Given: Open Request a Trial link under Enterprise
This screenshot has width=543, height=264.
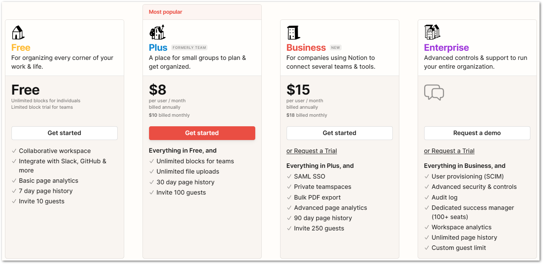Looking at the screenshot, I should click(x=449, y=151).
